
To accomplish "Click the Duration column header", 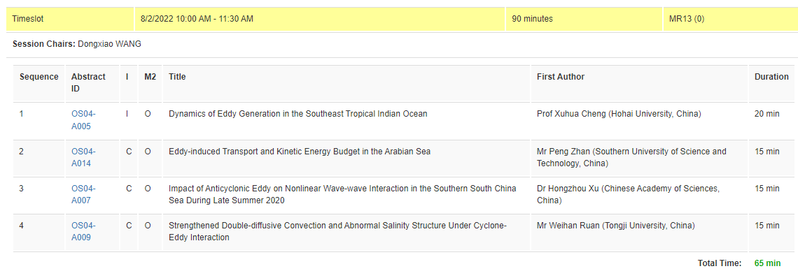I will point(771,77).
